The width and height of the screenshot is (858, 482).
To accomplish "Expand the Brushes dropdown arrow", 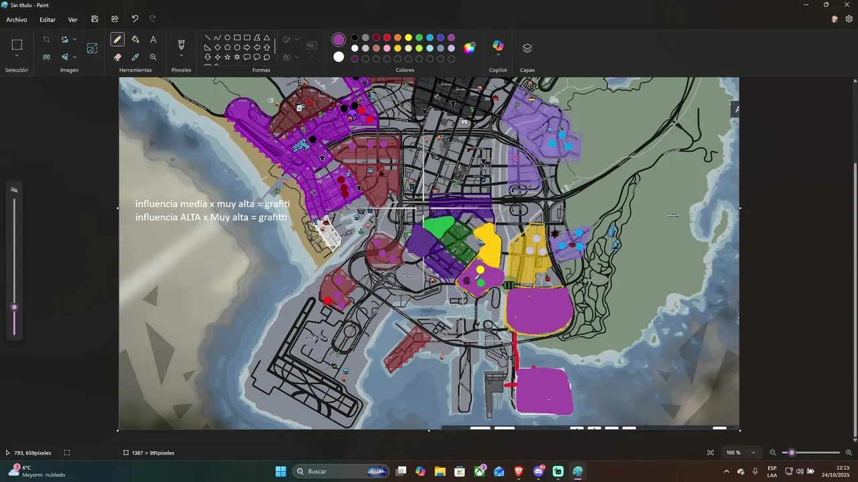I will coord(181,57).
